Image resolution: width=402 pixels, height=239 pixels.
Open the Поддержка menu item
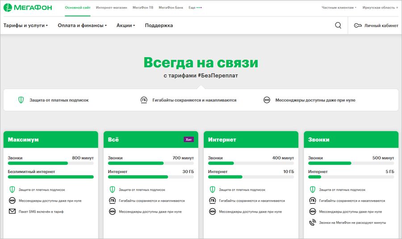159,25
